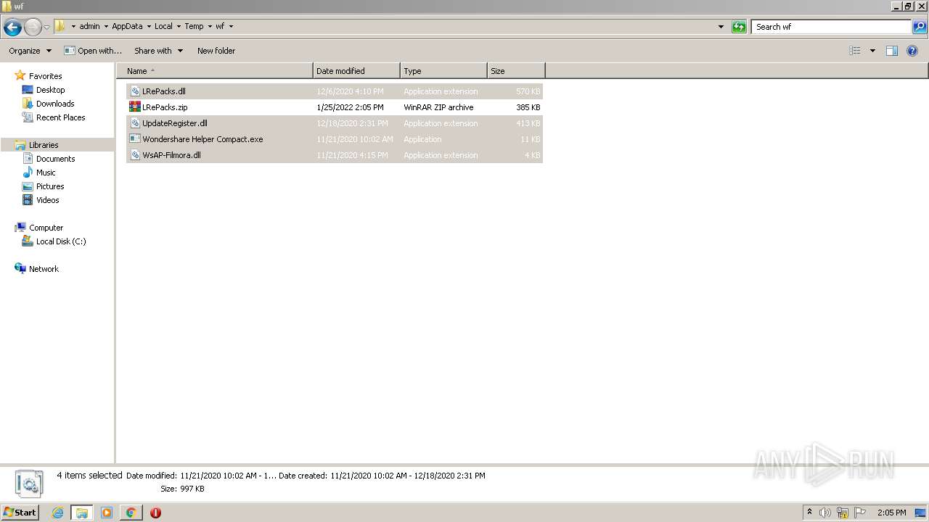Click the New folder button

pos(216,51)
